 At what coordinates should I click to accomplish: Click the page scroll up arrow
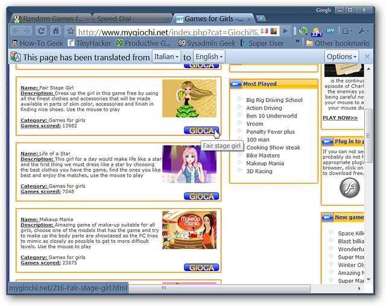tap(369, 69)
